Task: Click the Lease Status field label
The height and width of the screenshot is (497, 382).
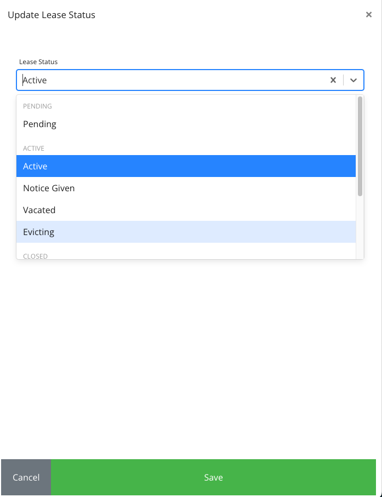Action: pyautogui.click(x=38, y=62)
